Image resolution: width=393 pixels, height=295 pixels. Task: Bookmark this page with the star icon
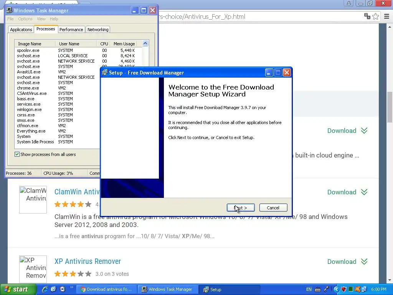375,17
